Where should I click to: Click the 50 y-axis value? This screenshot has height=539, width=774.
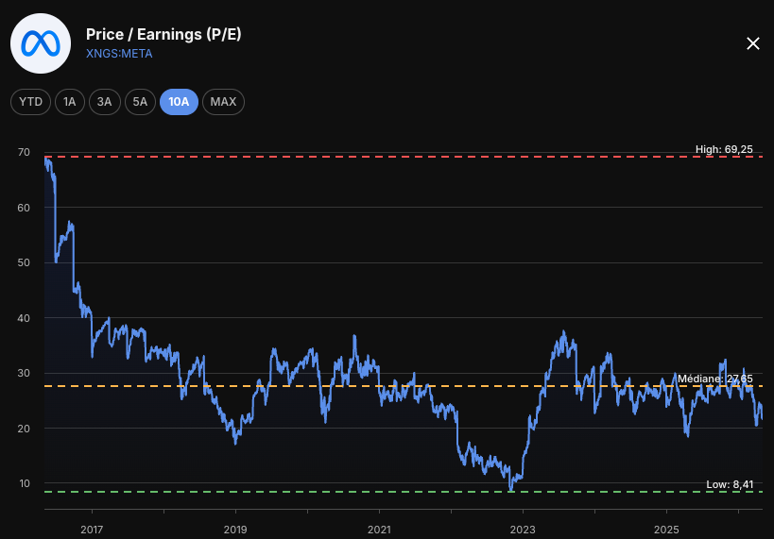pos(24,262)
